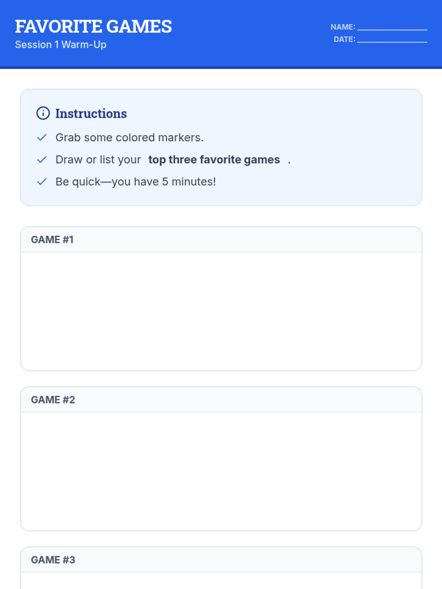Click the checkmark beside 'Draw or list your'
This screenshot has width=442, height=589.
tap(42, 160)
